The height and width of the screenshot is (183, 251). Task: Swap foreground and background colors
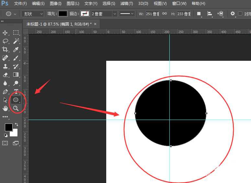point(16,124)
